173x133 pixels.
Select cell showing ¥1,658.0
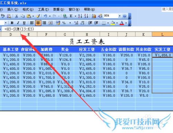click(163, 55)
